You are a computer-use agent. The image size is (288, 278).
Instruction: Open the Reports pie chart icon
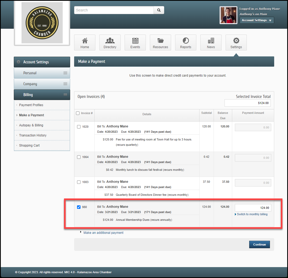(186, 41)
